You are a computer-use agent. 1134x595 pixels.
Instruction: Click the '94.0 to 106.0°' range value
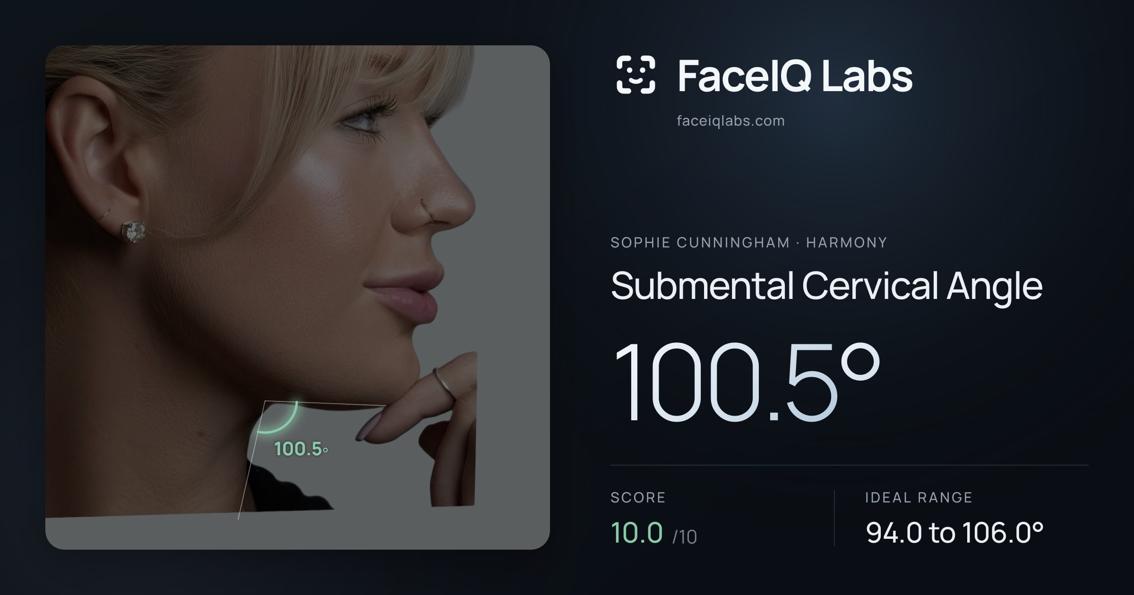tap(954, 533)
